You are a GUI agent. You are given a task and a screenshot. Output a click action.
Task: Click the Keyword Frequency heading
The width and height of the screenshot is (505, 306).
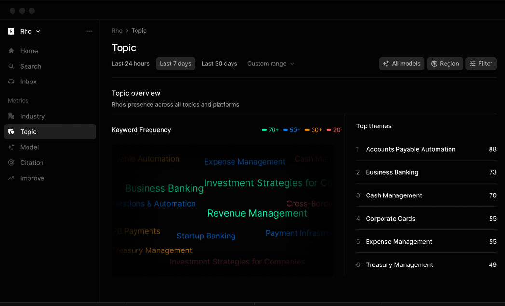coord(141,130)
